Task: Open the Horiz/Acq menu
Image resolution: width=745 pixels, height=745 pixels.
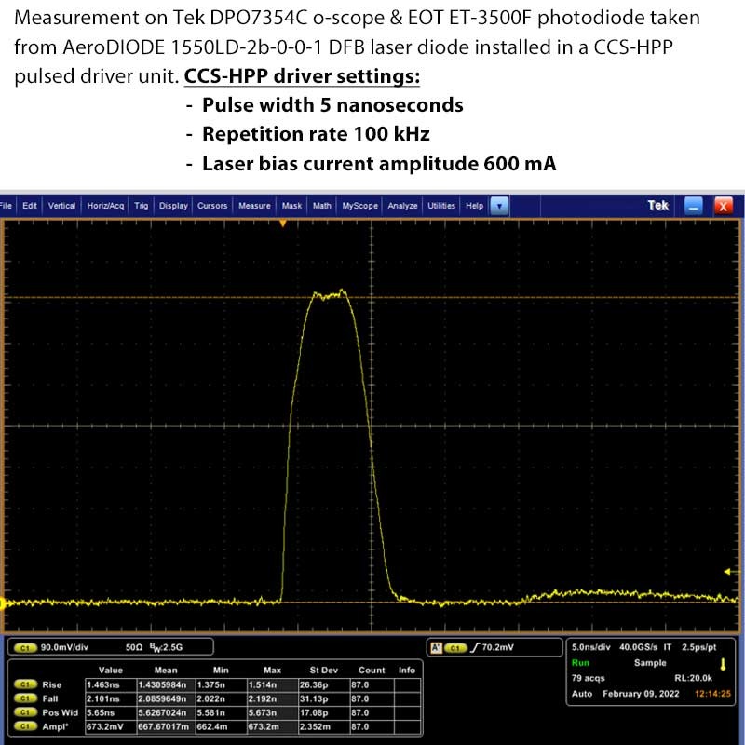Action: pyautogui.click(x=105, y=206)
